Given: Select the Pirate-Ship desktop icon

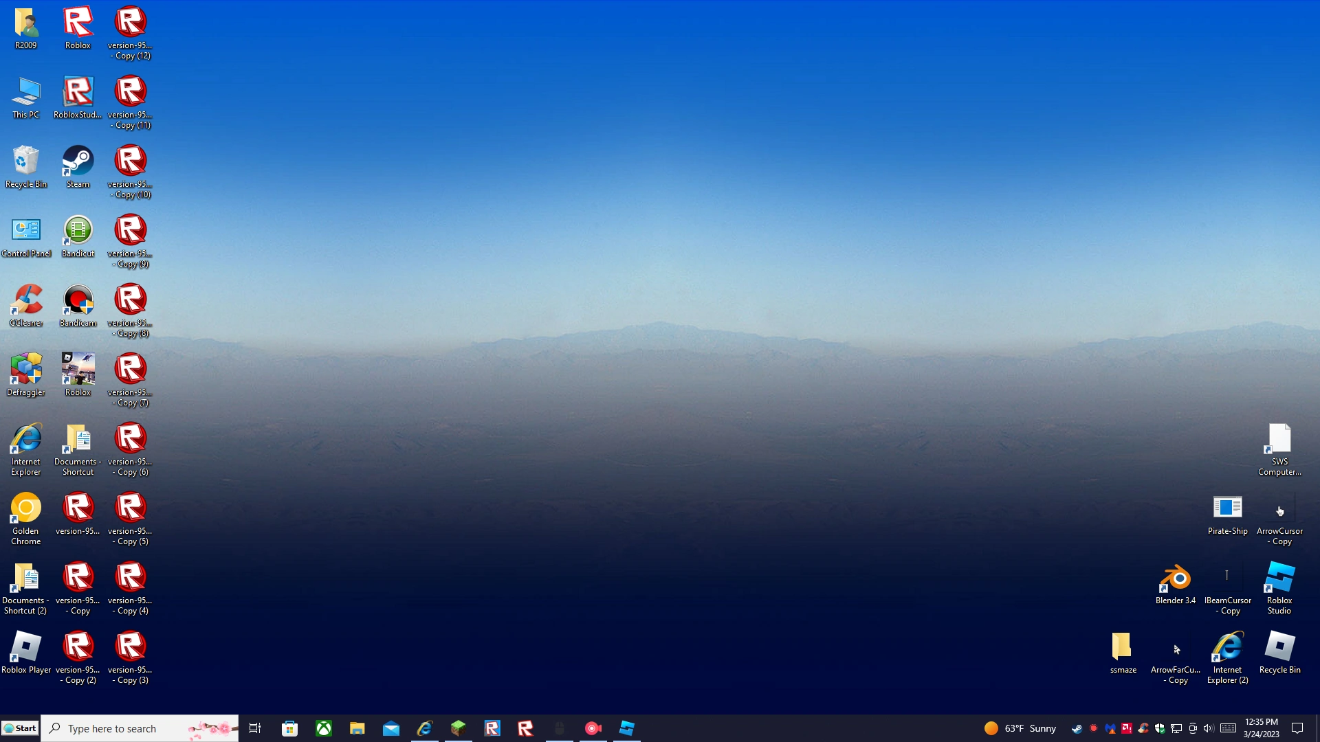Looking at the screenshot, I should click(x=1227, y=513).
